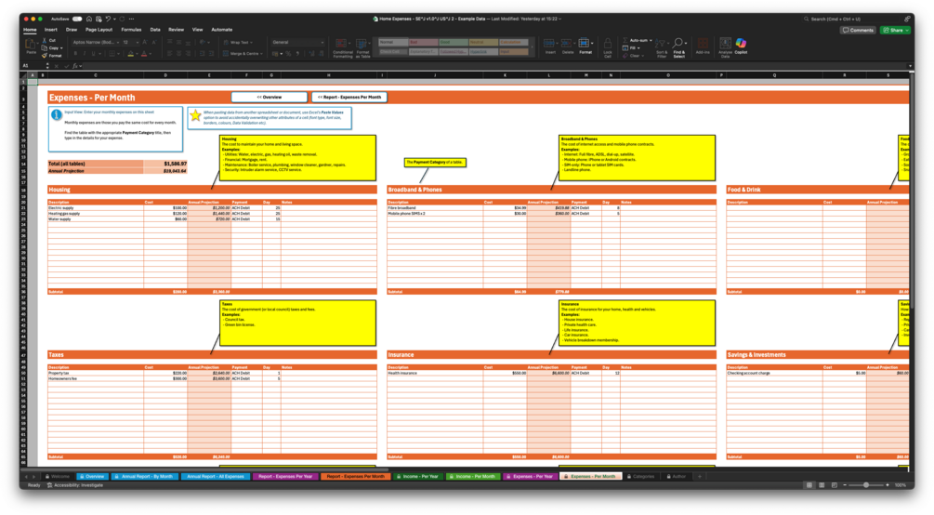Image resolution: width=934 pixels, height=515 pixels.
Task: Click the percent style icon
Action: pyautogui.click(x=288, y=54)
